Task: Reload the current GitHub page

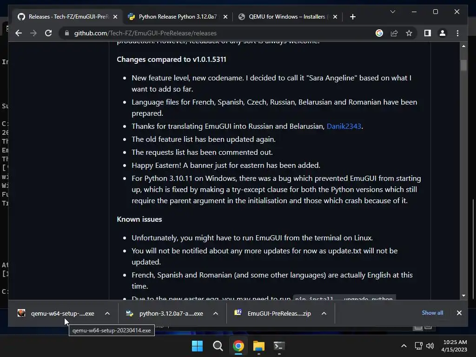Action: point(48,33)
